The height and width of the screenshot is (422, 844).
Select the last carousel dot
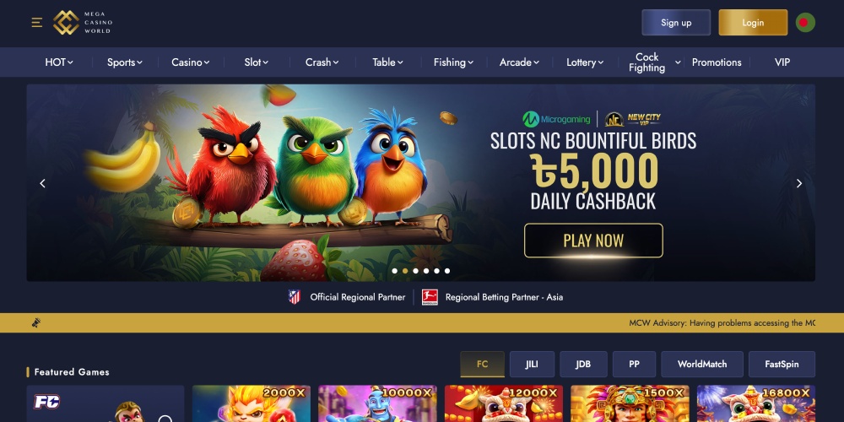coord(447,271)
